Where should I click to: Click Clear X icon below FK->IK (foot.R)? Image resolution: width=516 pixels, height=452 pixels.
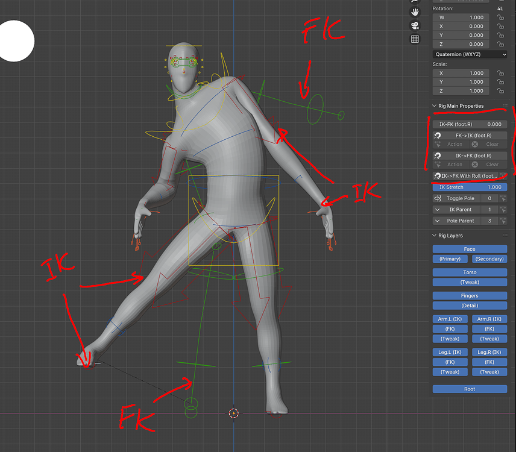pos(474,144)
